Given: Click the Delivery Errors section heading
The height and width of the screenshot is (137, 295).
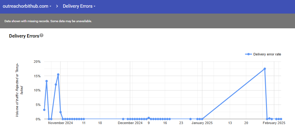Looking at the screenshot, I should (24, 36).
